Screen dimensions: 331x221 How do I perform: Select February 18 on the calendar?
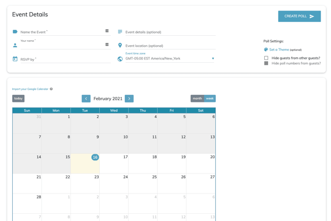(143, 164)
